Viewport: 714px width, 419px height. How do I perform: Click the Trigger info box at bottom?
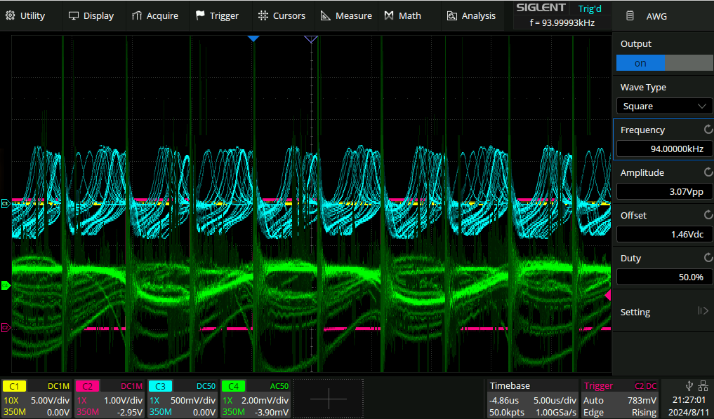(621, 399)
